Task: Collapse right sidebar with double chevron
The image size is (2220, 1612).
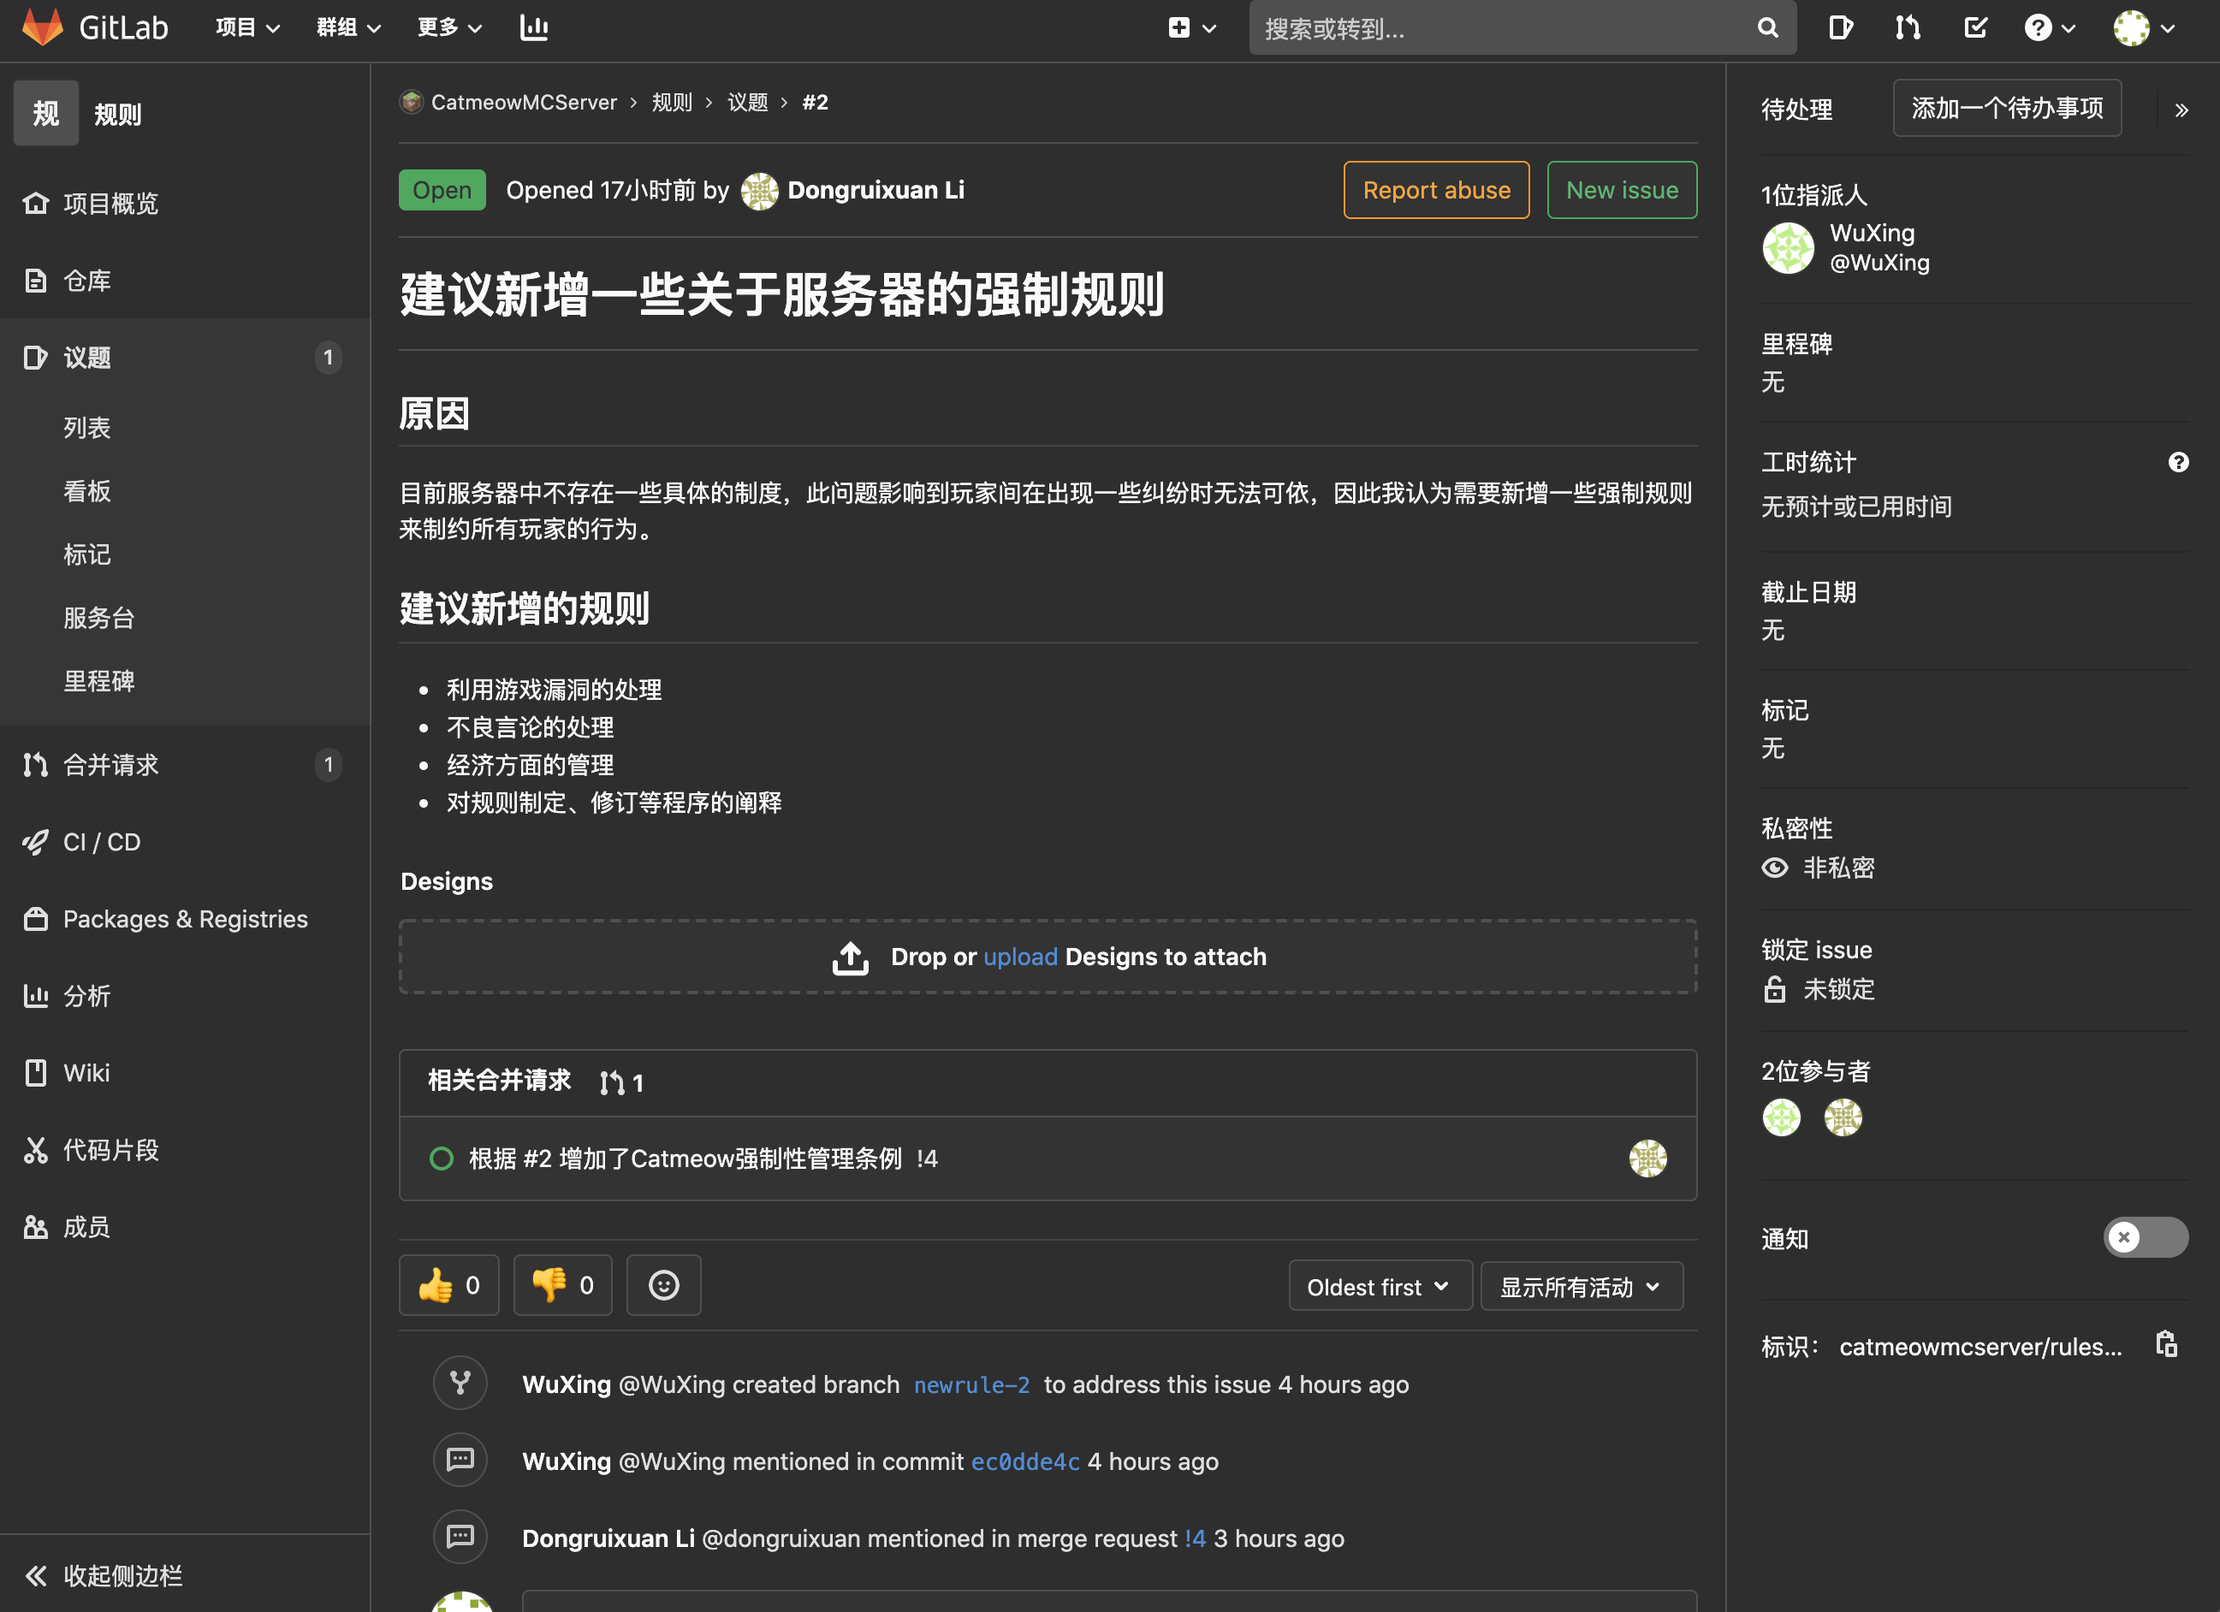Action: click(x=2181, y=110)
